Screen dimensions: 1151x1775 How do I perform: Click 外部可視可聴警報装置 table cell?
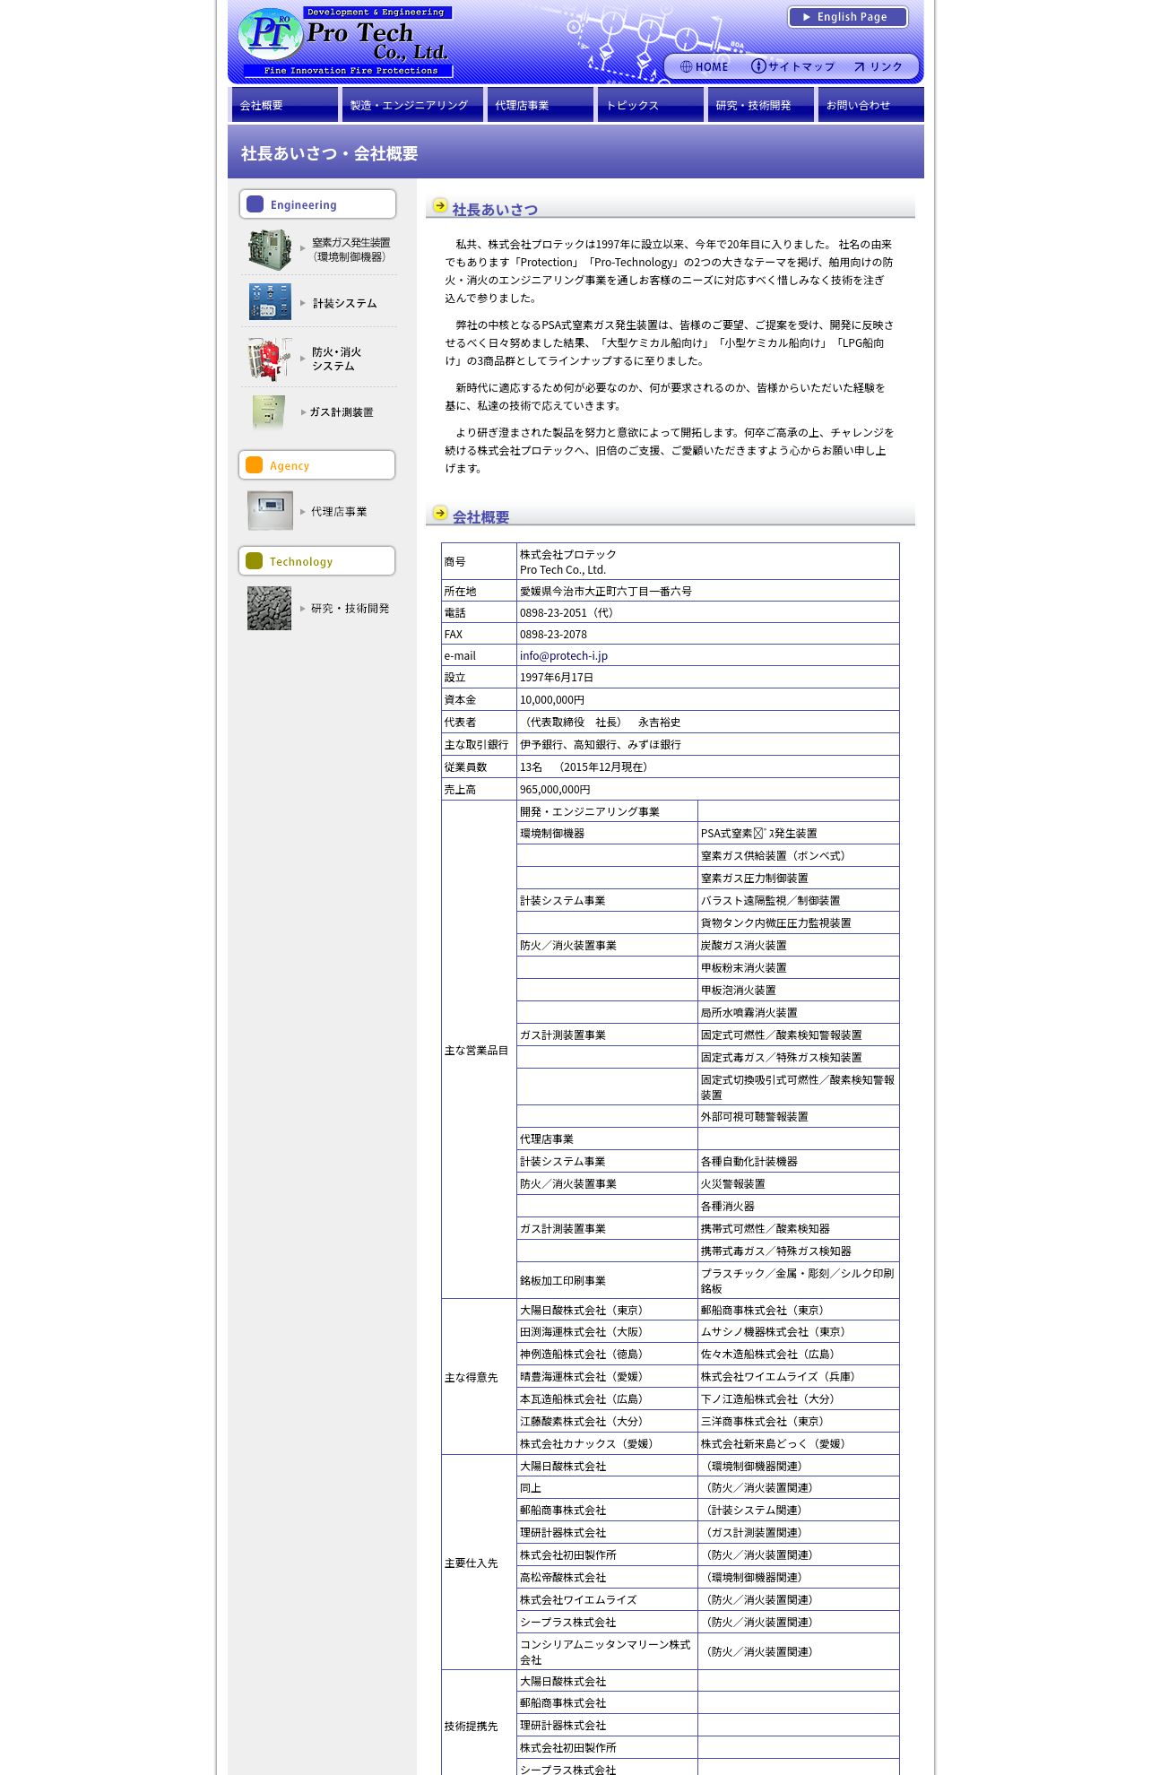pos(799,1116)
